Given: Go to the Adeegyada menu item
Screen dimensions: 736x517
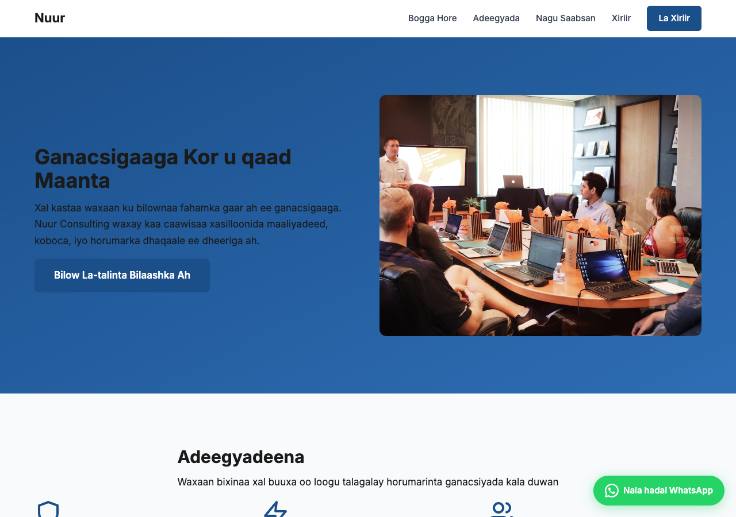Looking at the screenshot, I should coord(496,18).
